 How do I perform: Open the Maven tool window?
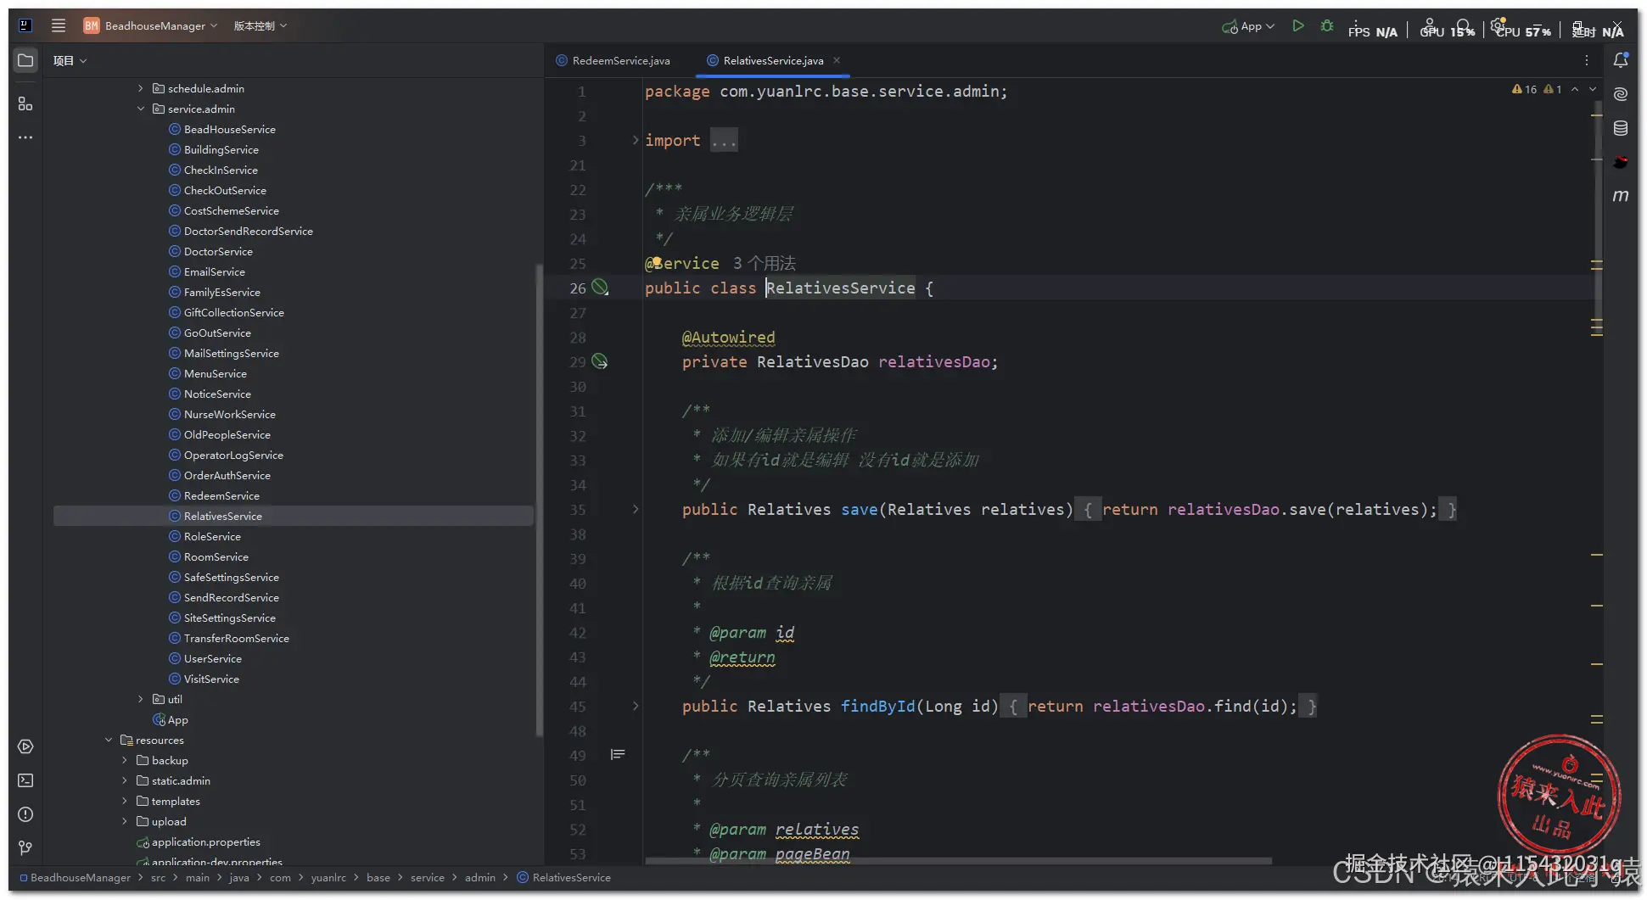pos(1621,196)
